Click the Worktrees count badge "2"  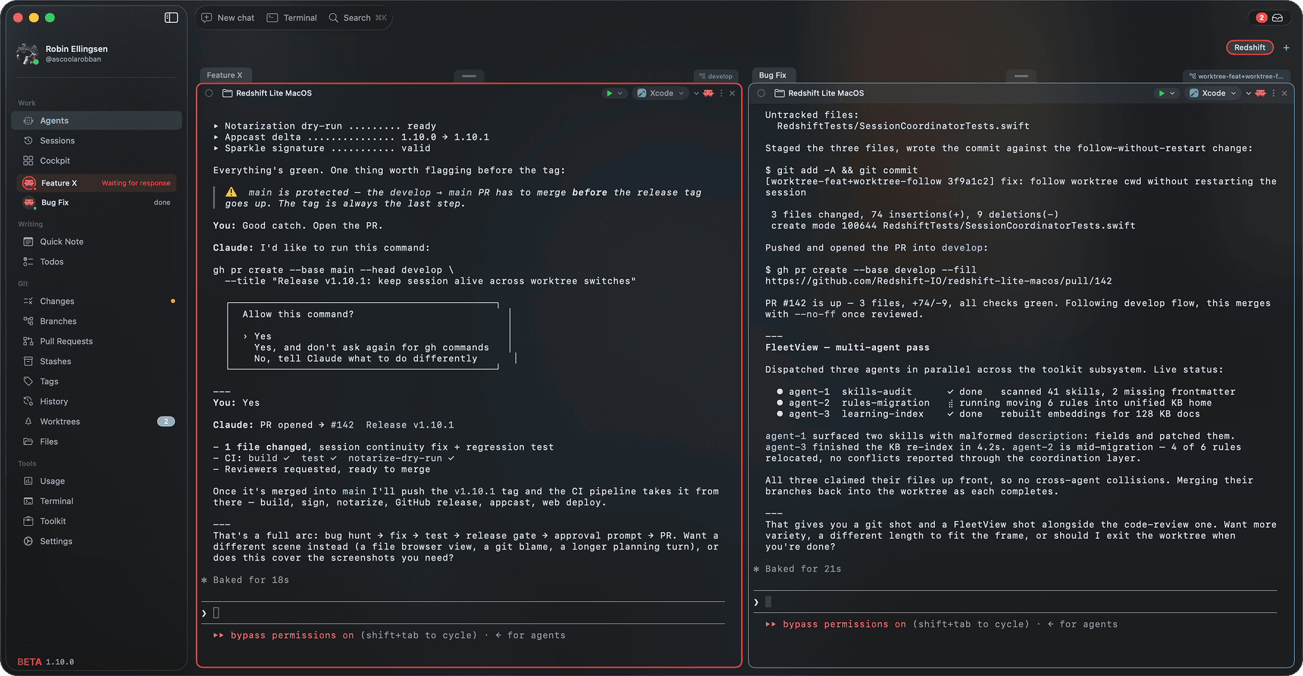[166, 421]
